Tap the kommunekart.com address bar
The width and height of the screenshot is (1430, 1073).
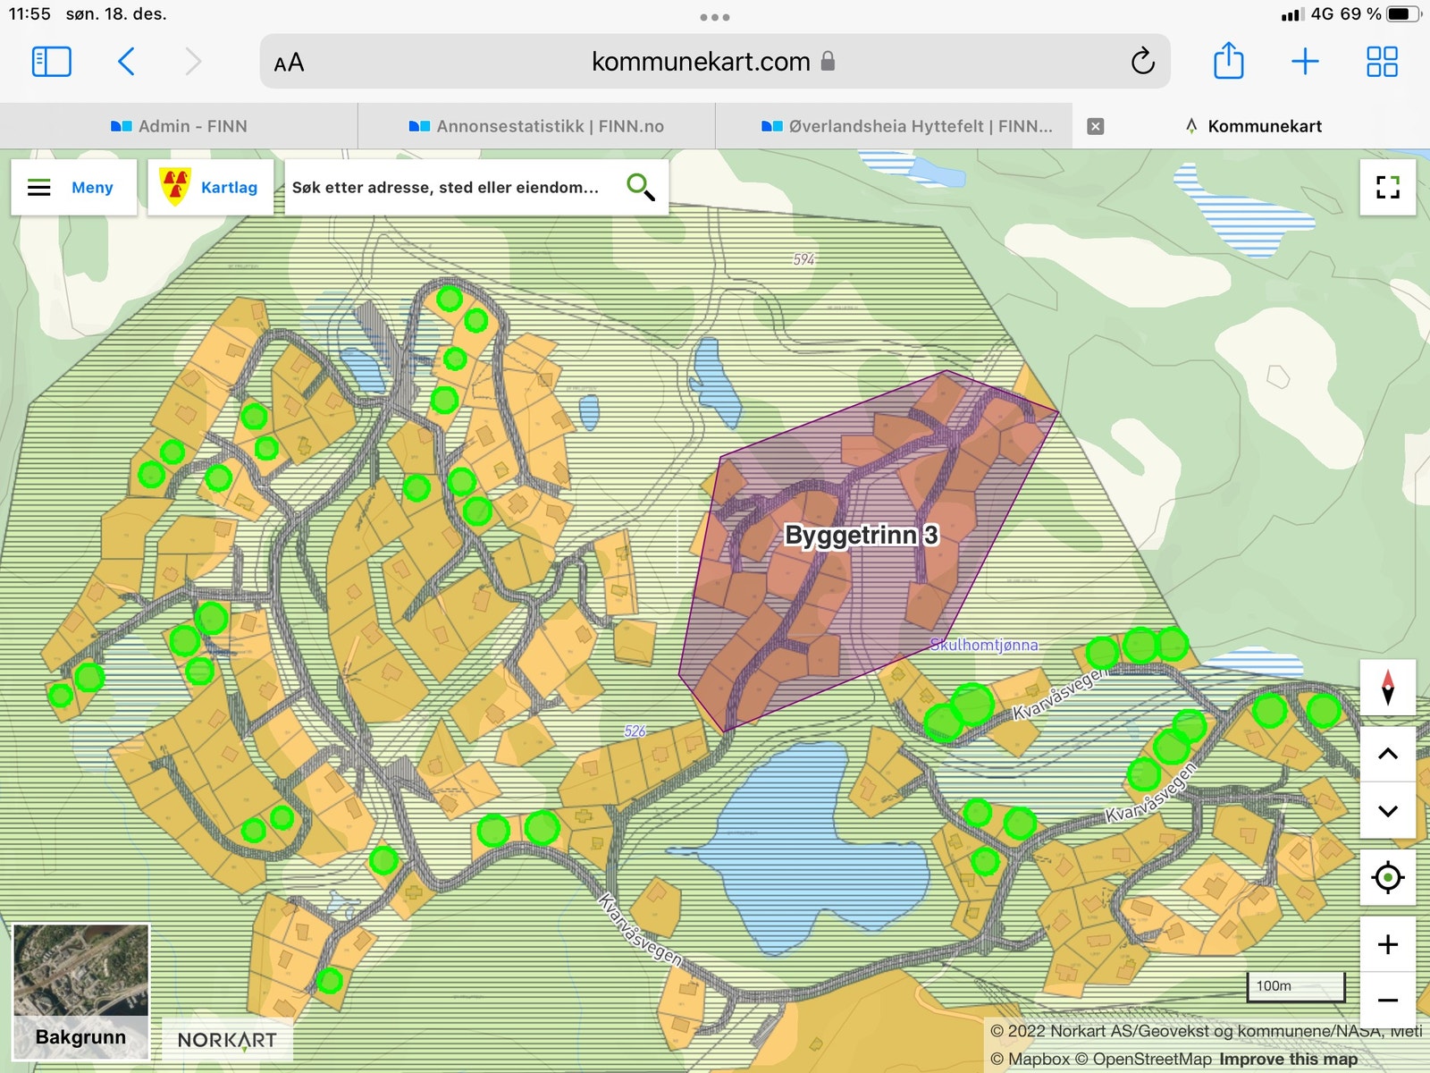715,62
